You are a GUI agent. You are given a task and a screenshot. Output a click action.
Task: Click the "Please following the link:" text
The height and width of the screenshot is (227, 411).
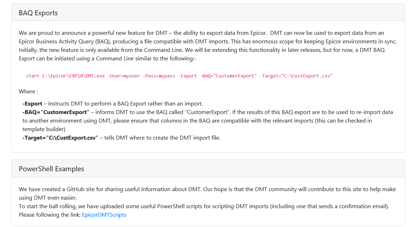50,215
